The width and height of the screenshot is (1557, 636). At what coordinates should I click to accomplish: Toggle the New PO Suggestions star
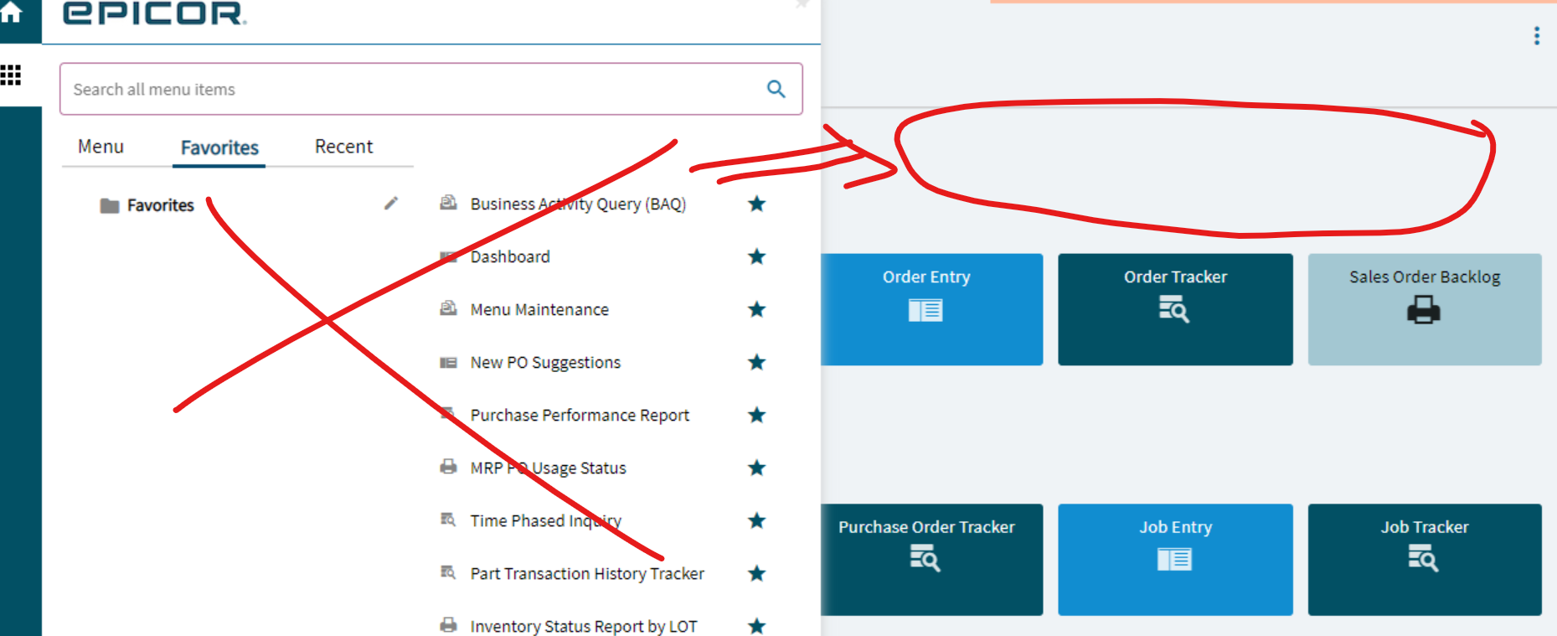(x=757, y=362)
